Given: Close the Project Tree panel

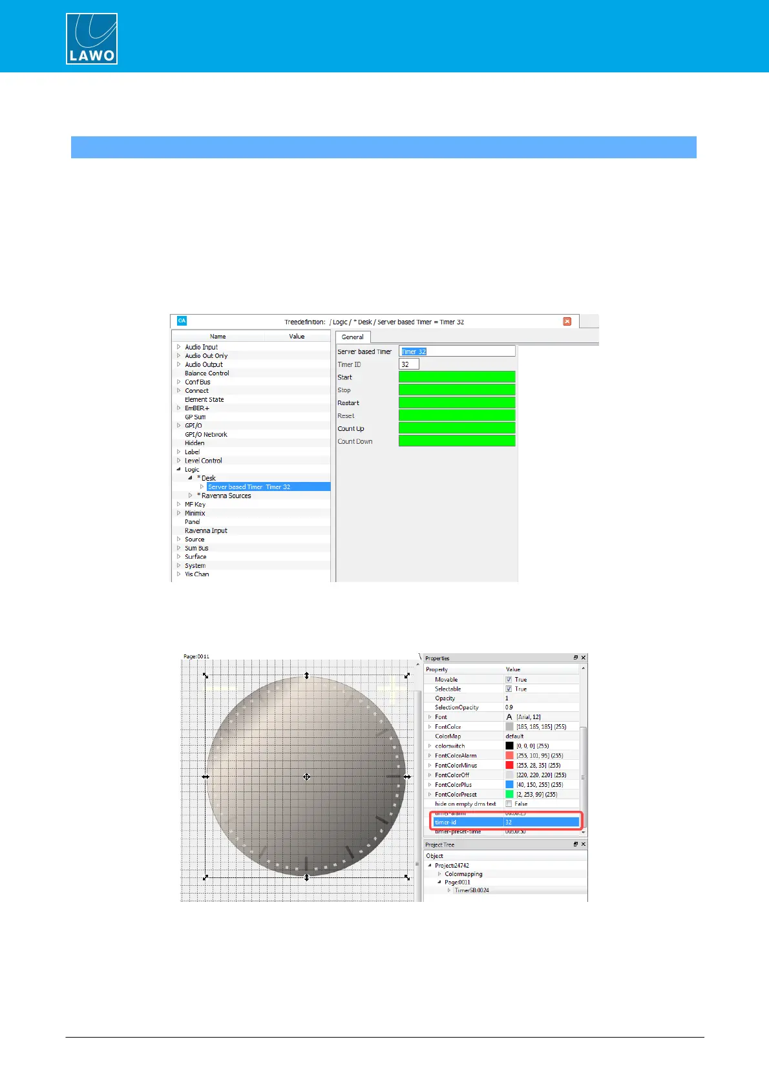Looking at the screenshot, I should 584,844.
